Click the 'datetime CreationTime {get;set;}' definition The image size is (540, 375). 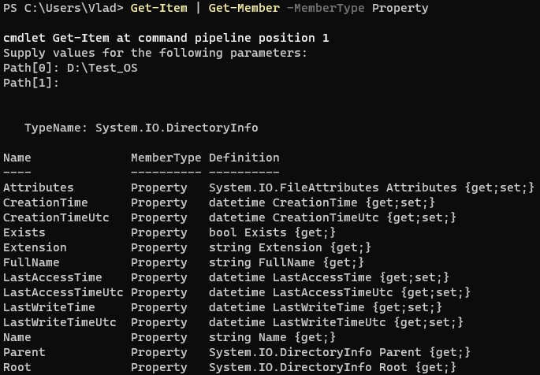tap(322, 202)
